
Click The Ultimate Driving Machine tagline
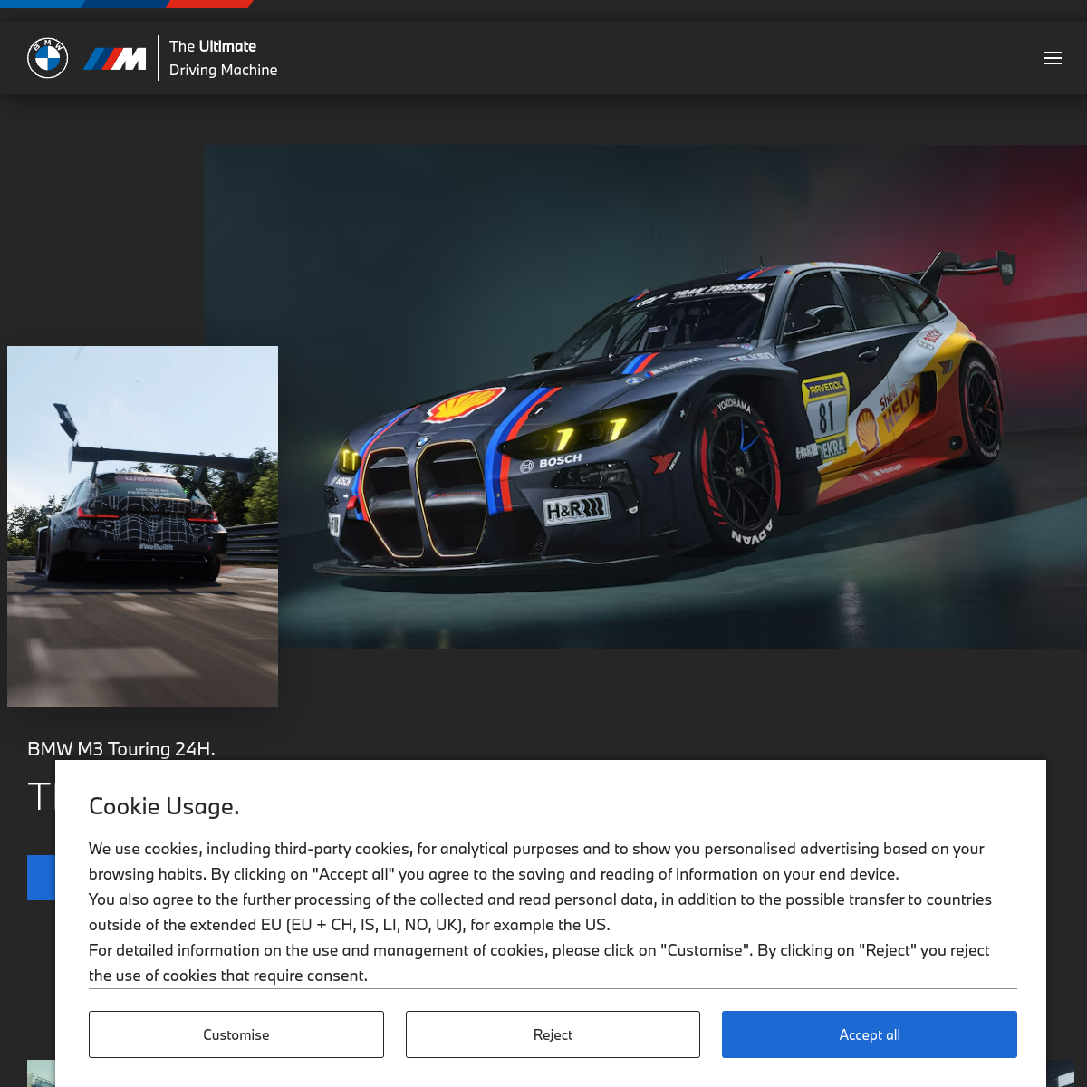click(x=223, y=58)
